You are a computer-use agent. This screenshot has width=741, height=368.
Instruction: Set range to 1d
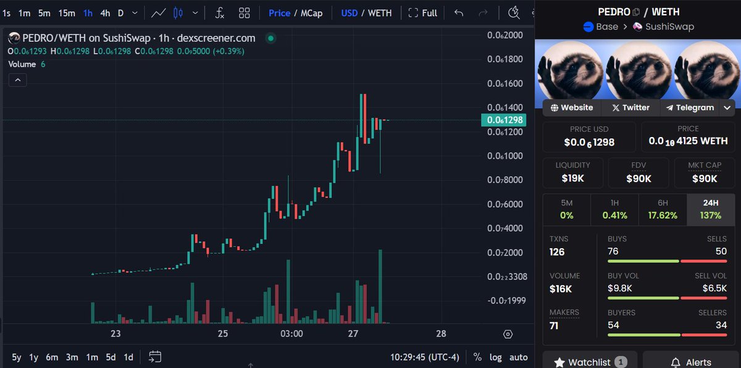click(x=128, y=357)
